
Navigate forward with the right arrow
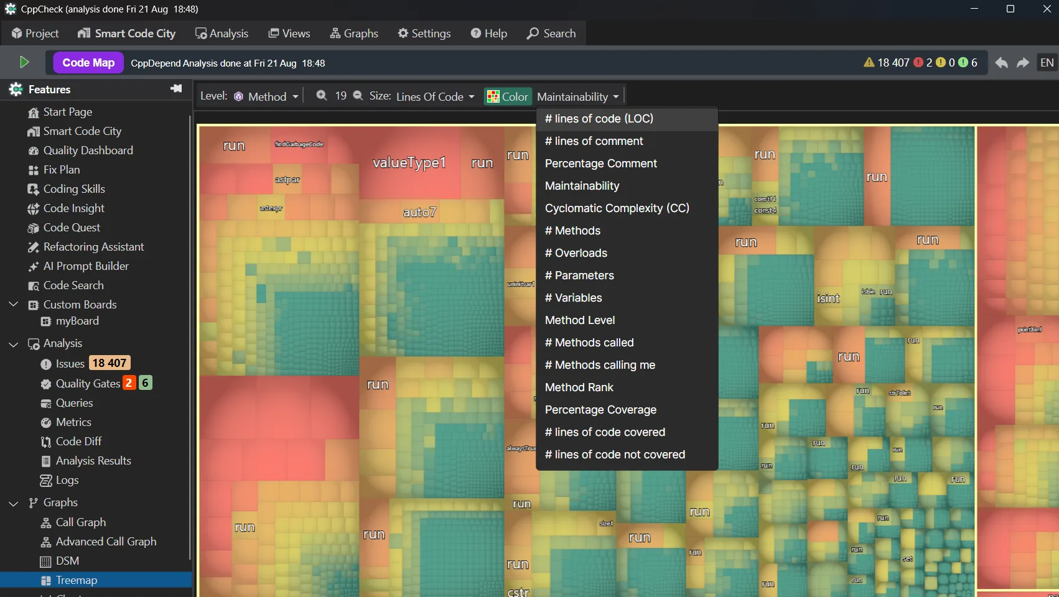click(x=1023, y=63)
